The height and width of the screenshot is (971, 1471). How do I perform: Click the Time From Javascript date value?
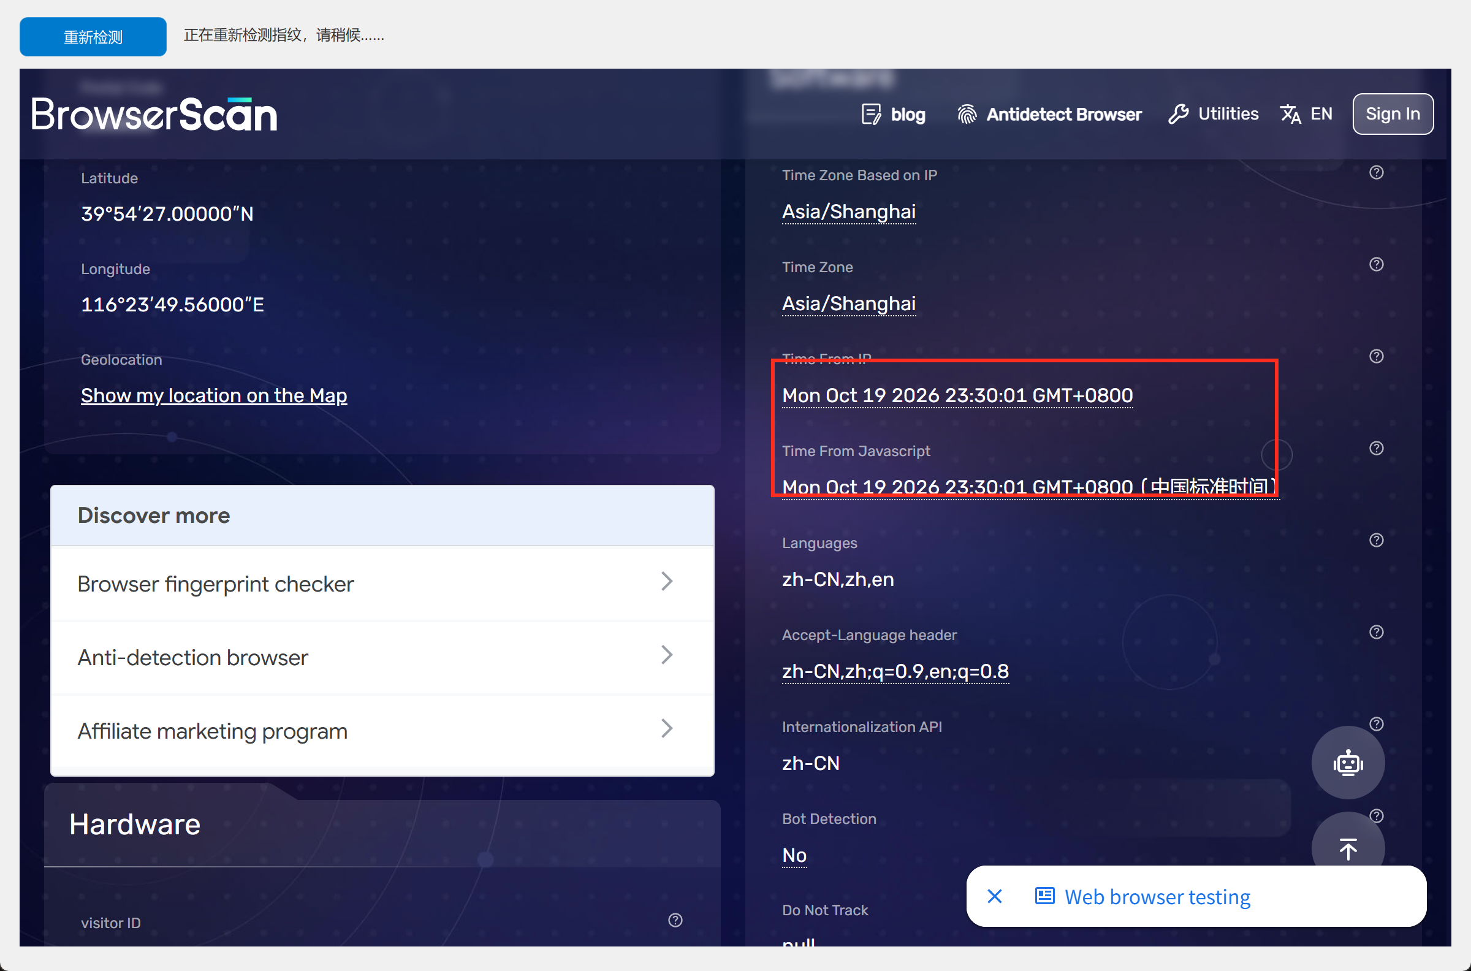tap(1030, 487)
